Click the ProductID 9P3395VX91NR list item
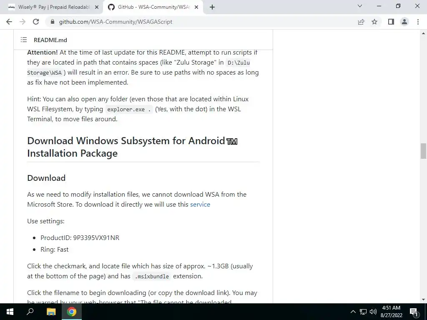Viewport: 427px width, 320px height. 80,238
